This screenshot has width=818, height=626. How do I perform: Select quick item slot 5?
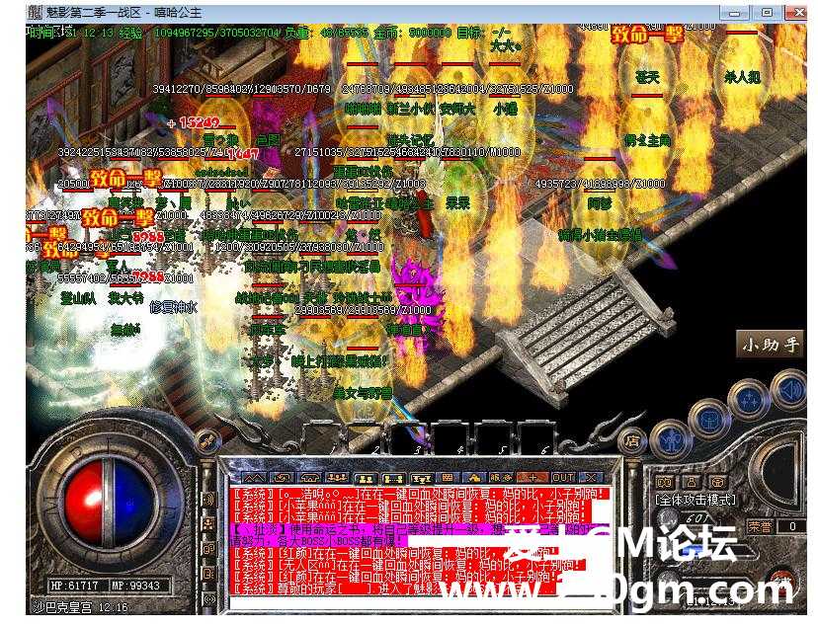(496, 436)
